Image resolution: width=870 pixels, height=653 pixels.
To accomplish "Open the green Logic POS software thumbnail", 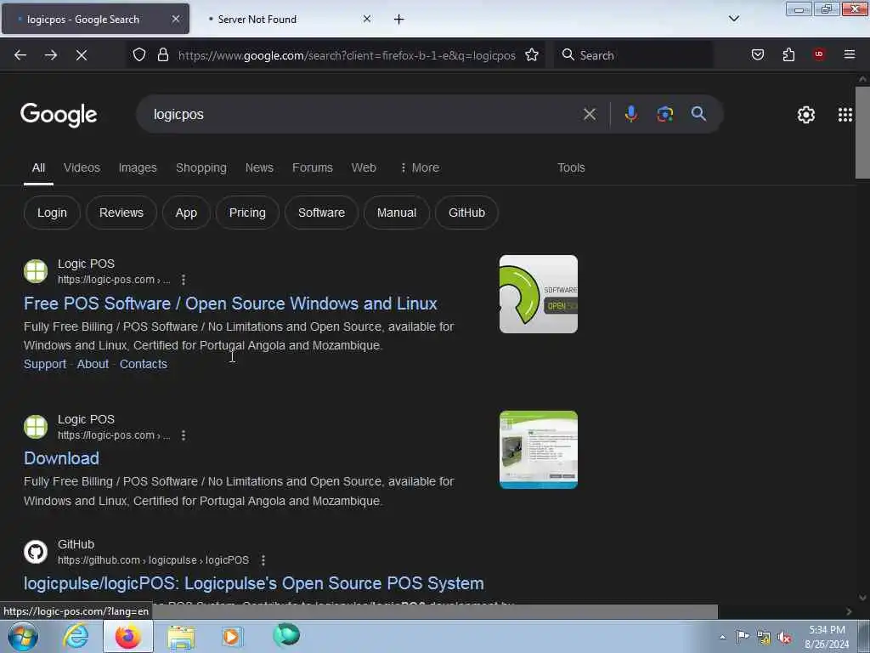I will point(538,294).
